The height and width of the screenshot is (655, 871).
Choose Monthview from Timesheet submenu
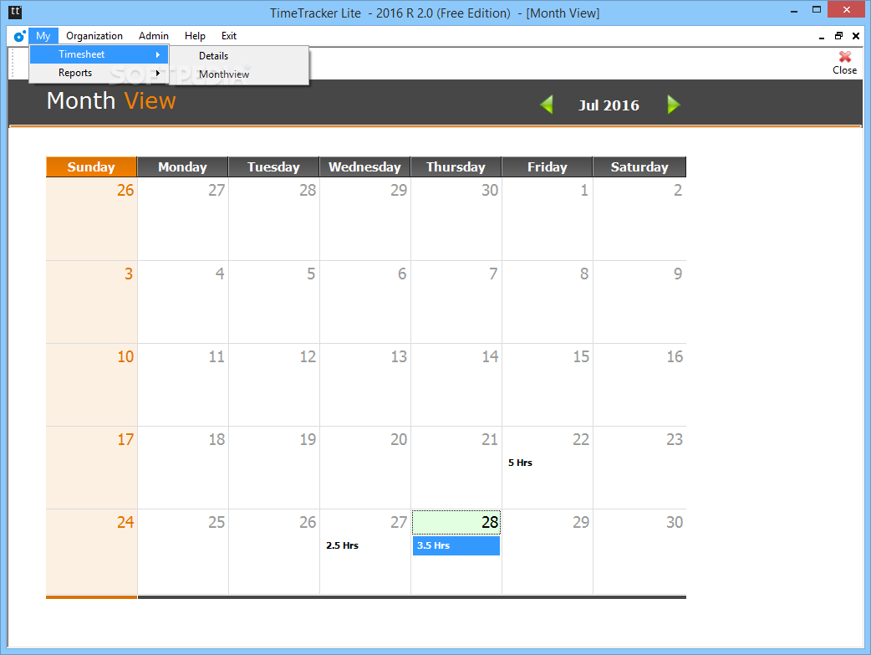(x=239, y=74)
